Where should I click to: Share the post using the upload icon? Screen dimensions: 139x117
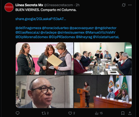[130, 113]
